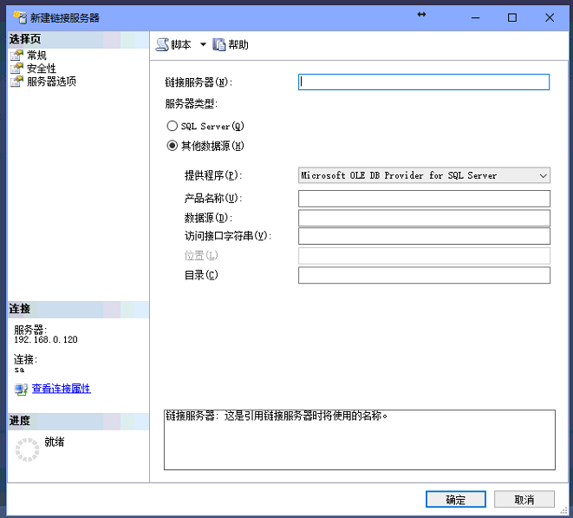Click the 帮助 help icon
Image resolution: width=573 pixels, height=518 pixels.
[219, 44]
